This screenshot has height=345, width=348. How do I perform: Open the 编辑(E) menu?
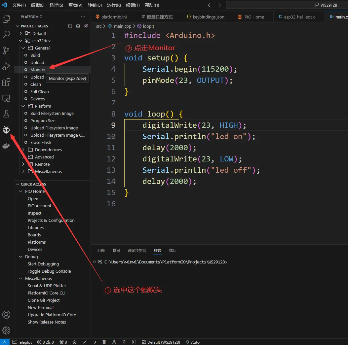(x=38, y=5)
